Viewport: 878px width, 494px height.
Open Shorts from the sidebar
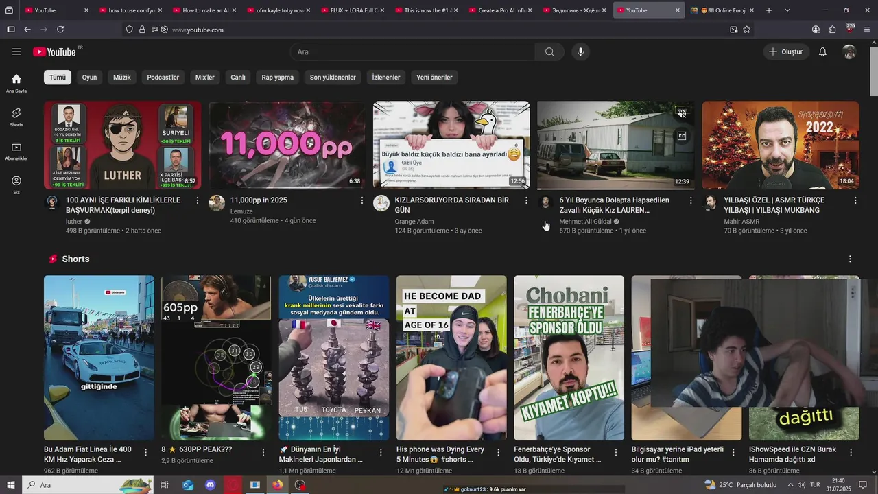point(16,117)
